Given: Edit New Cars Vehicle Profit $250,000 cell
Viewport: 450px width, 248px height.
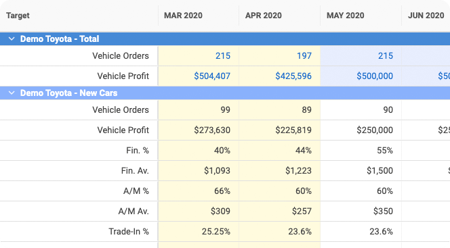Looking at the screenshot, I should pos(361,130).
